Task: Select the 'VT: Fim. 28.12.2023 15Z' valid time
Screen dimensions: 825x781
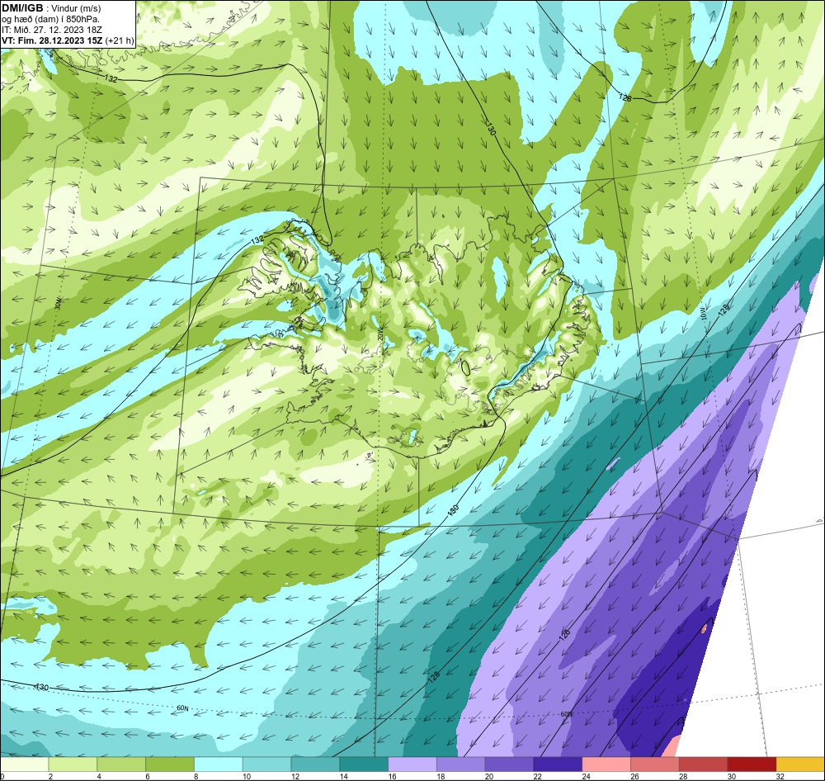Action: click(x=53, y=40)
